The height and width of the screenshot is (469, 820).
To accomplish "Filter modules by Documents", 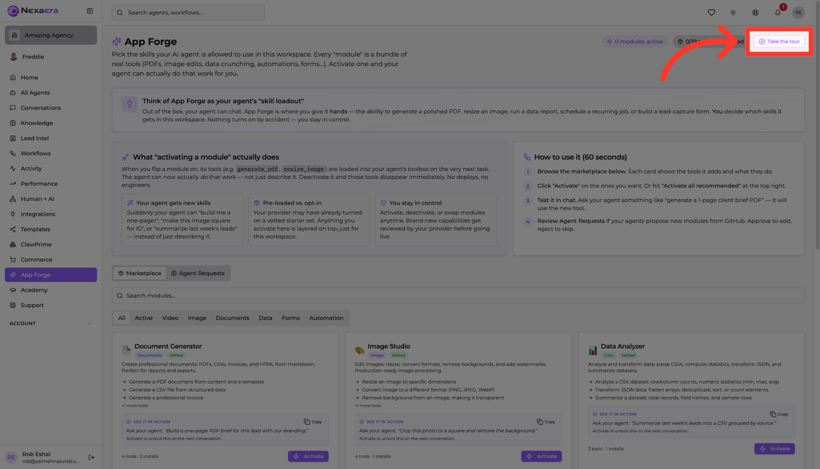I will pos(233,318).
